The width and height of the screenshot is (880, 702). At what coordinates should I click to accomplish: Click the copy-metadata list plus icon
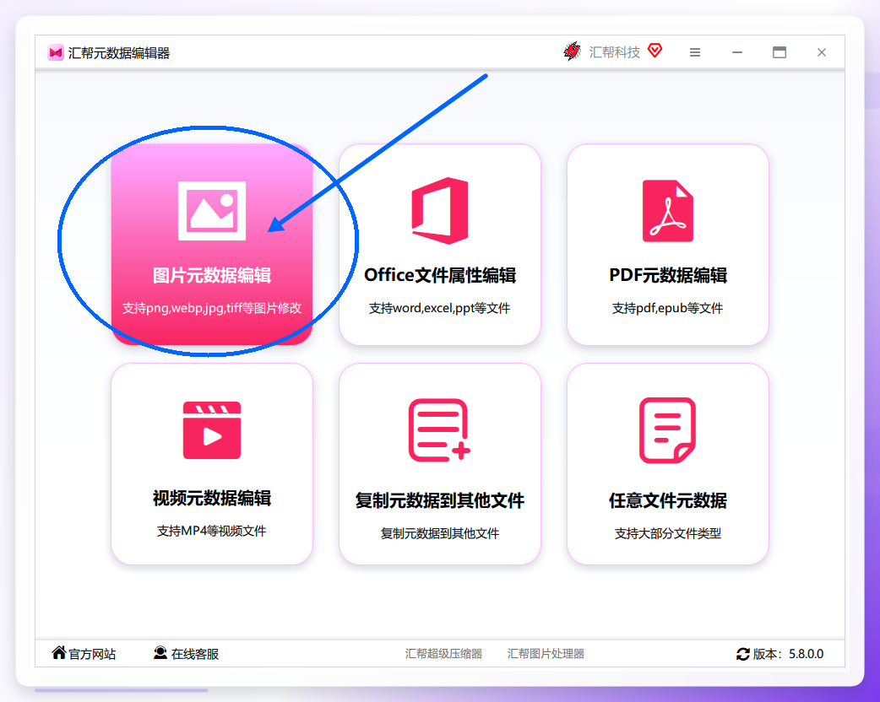click(x=439, y=430)
